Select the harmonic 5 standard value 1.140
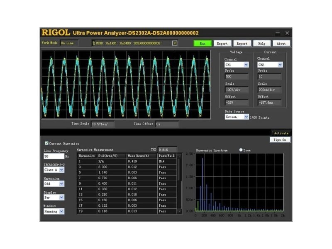The width and height of the screenshot is (332, 249). click(111, 172)
